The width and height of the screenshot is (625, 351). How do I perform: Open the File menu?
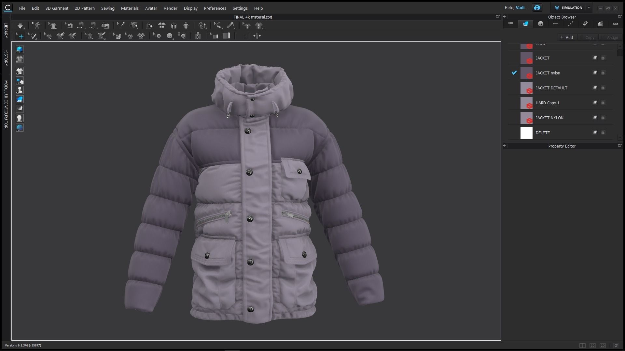(22, 8)
